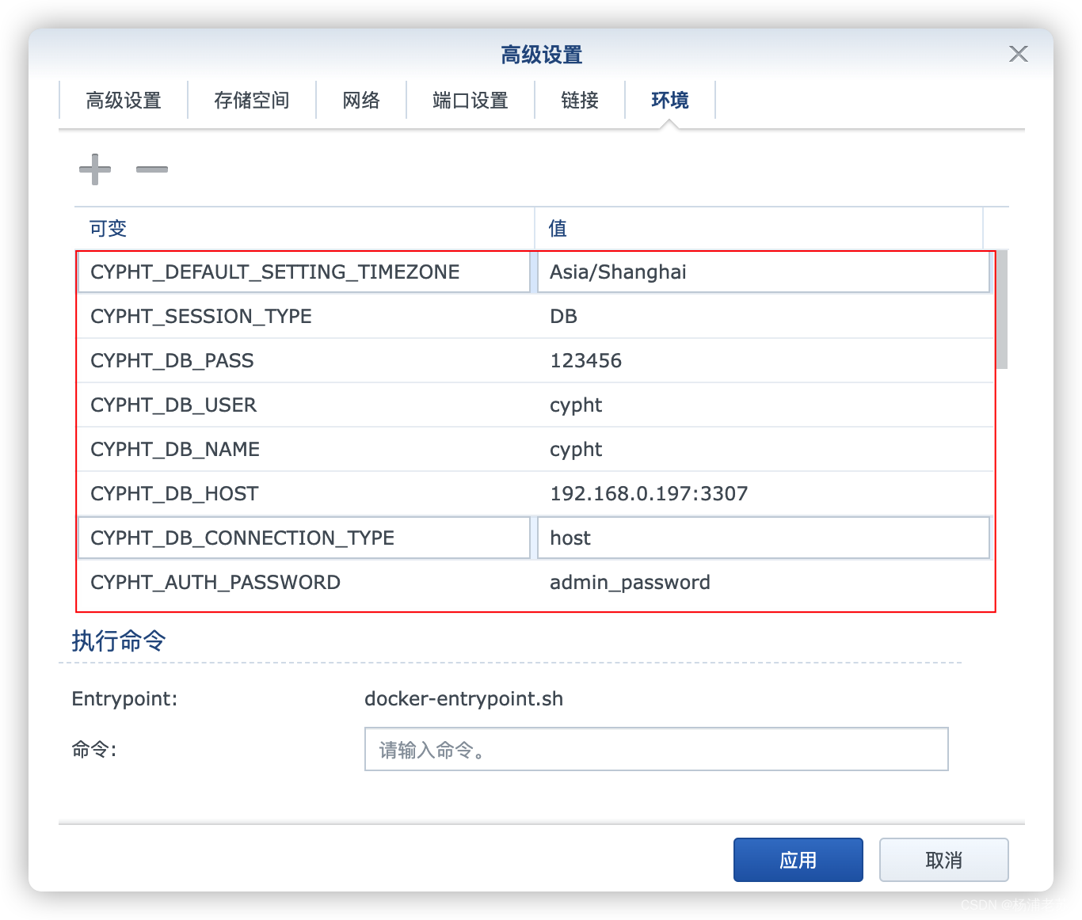The width and height of the screenshot is (1082, 920).
Task: Add a new environment variable with plus icon
Action: pos(95,169)
